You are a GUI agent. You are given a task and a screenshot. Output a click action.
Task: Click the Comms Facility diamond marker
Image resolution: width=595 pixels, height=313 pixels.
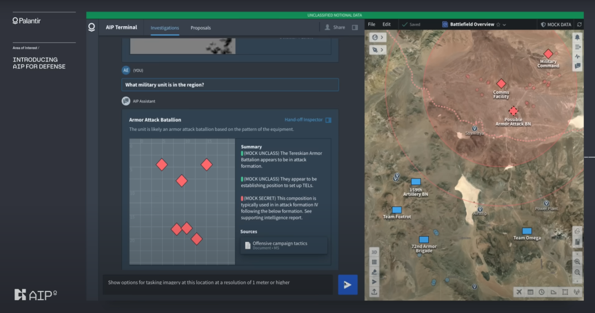click(501, 84)
